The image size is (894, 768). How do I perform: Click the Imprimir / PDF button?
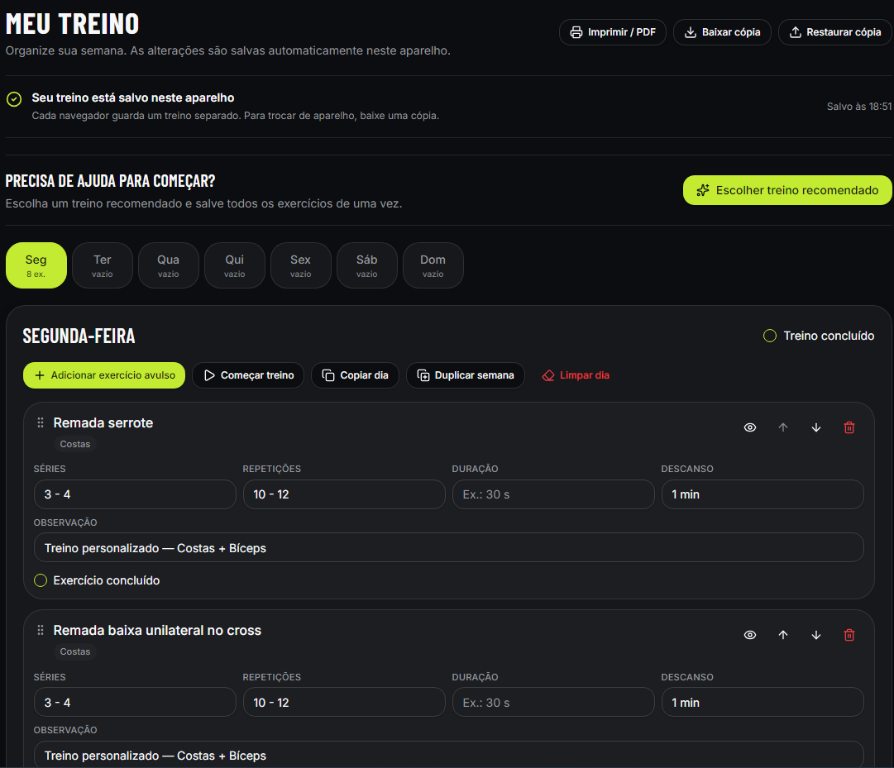click(x=612, y=32)
